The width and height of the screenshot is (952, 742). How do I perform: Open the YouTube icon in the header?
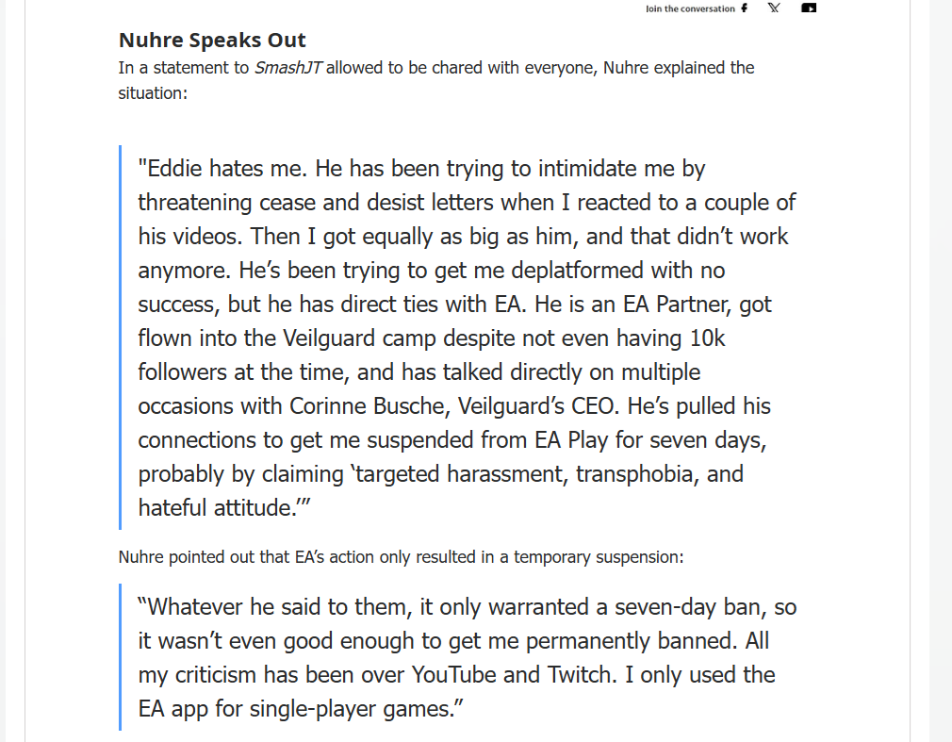pos(809,8)
